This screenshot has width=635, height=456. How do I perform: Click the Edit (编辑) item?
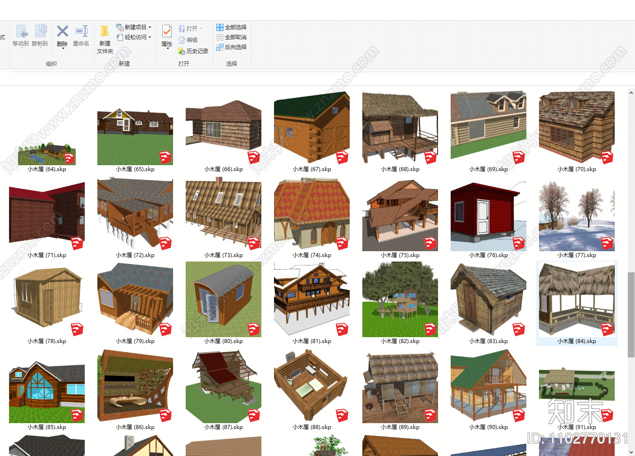click(x=188, y=40)
